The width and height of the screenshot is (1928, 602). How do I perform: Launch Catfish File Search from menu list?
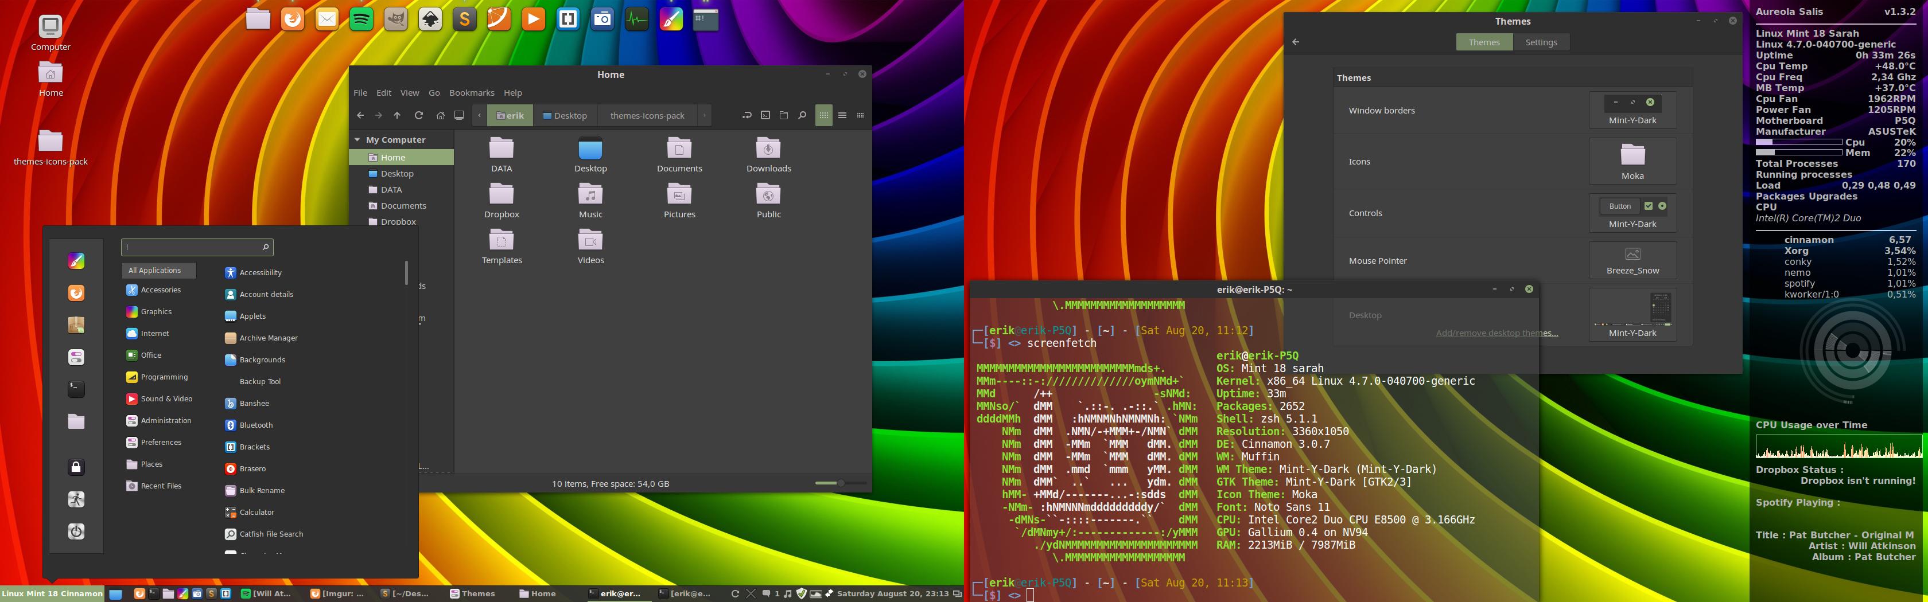264,534
